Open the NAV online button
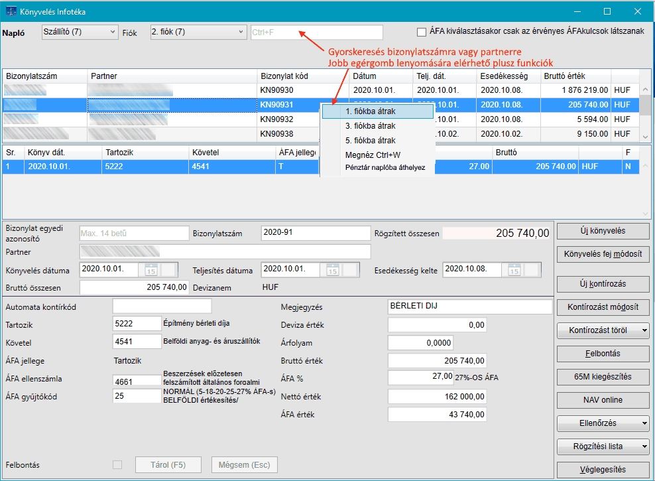 [x=603, y=400]
